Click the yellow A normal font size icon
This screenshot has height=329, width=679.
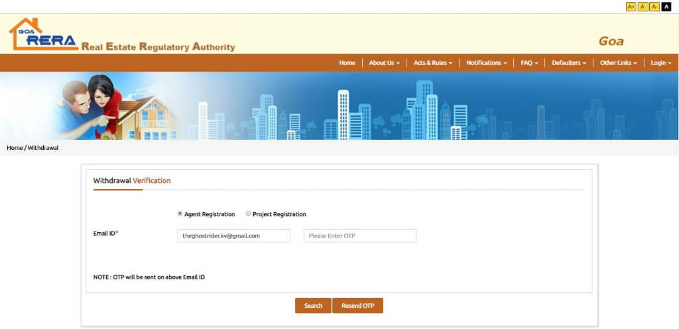tap(643, 7)
